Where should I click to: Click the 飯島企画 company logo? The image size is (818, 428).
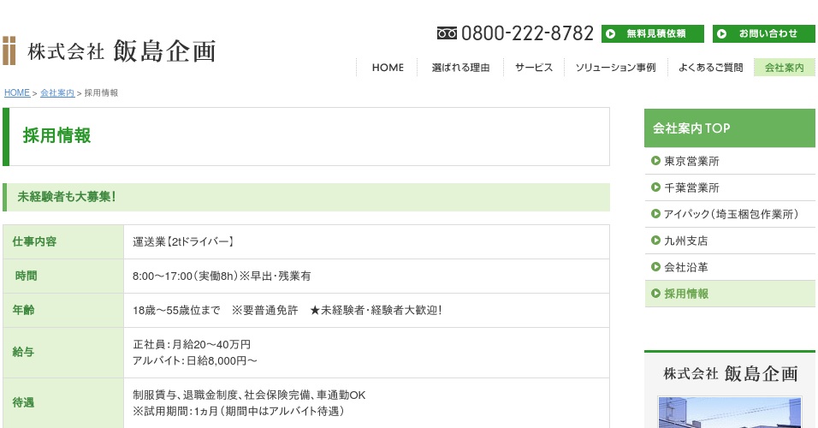click(x=110, y=51)
